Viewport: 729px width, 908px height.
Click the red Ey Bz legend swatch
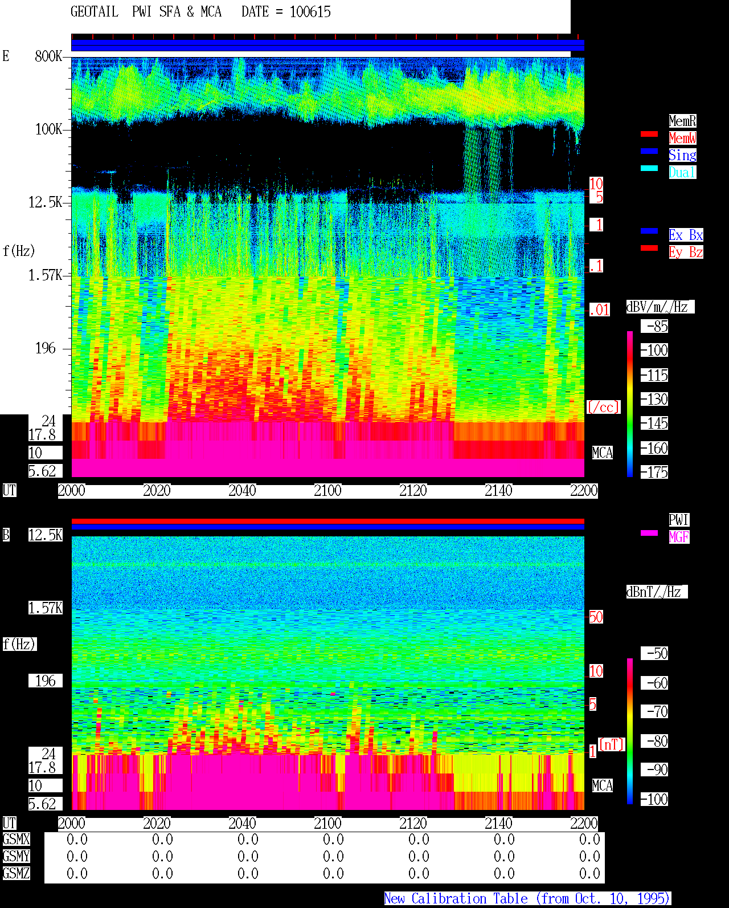coord(649,248)
